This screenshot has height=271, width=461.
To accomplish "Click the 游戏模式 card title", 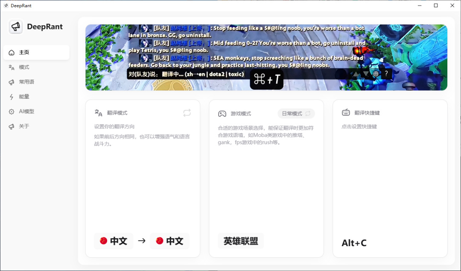I will pos(241,114).
